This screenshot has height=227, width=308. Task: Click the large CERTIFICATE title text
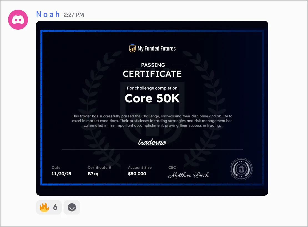pyautogui.click(x=152, y=74)
